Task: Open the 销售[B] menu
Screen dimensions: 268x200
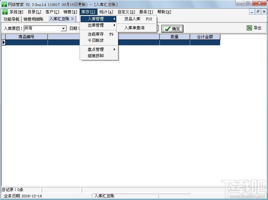Action: [x=70, y=12]
